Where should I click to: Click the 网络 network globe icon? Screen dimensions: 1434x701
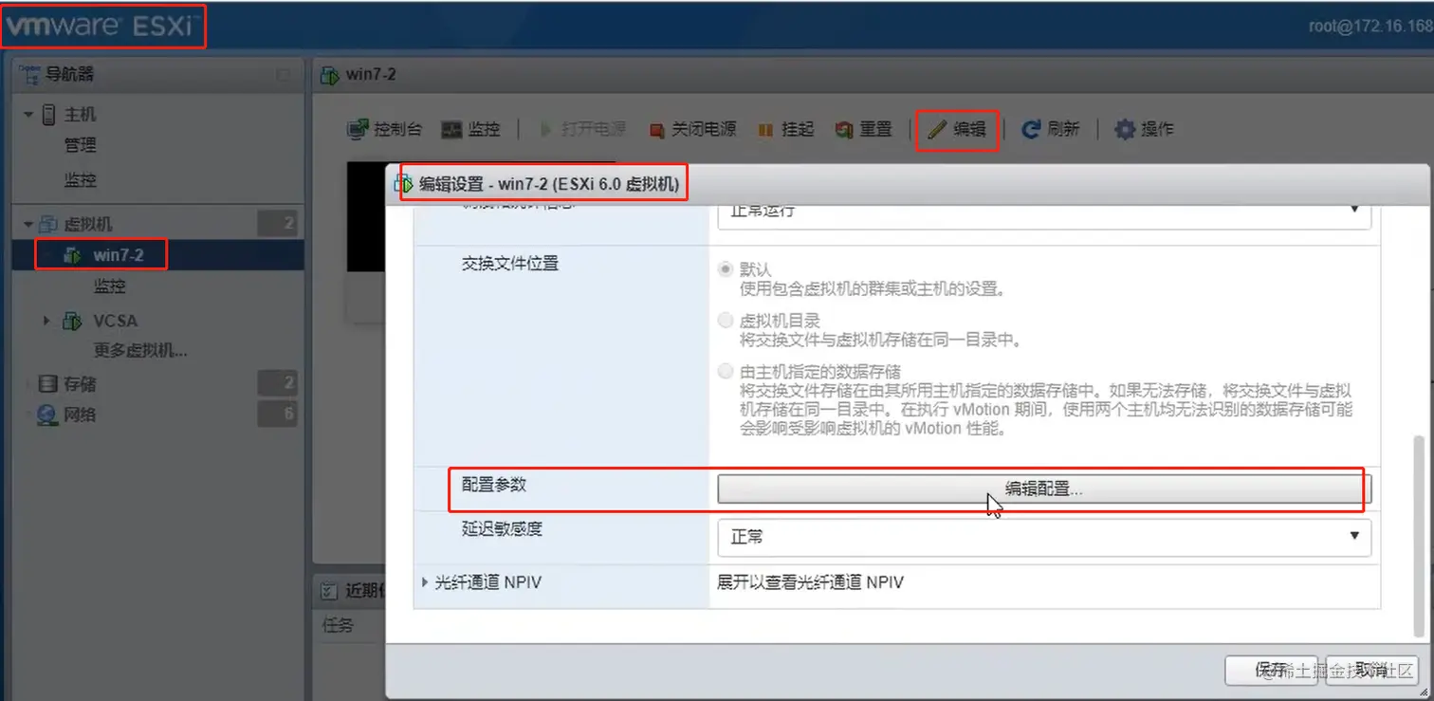[x=47, y=415]
